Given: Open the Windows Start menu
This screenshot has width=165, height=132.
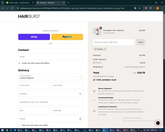Looking at the screenshot, I should click(2, 130).
